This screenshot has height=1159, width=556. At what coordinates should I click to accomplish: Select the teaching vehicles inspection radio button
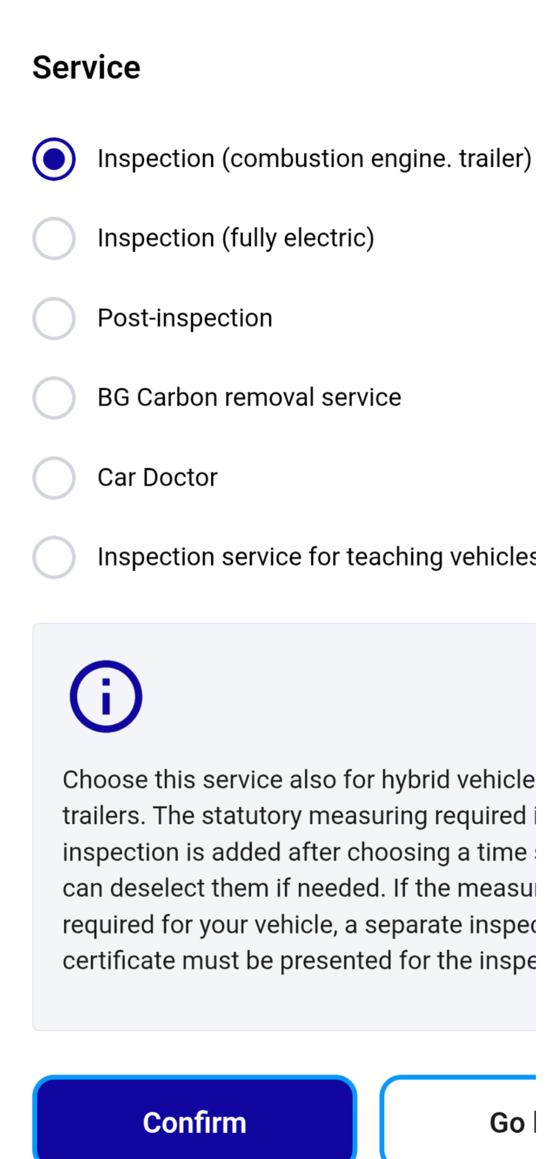(x=54, y=557)
